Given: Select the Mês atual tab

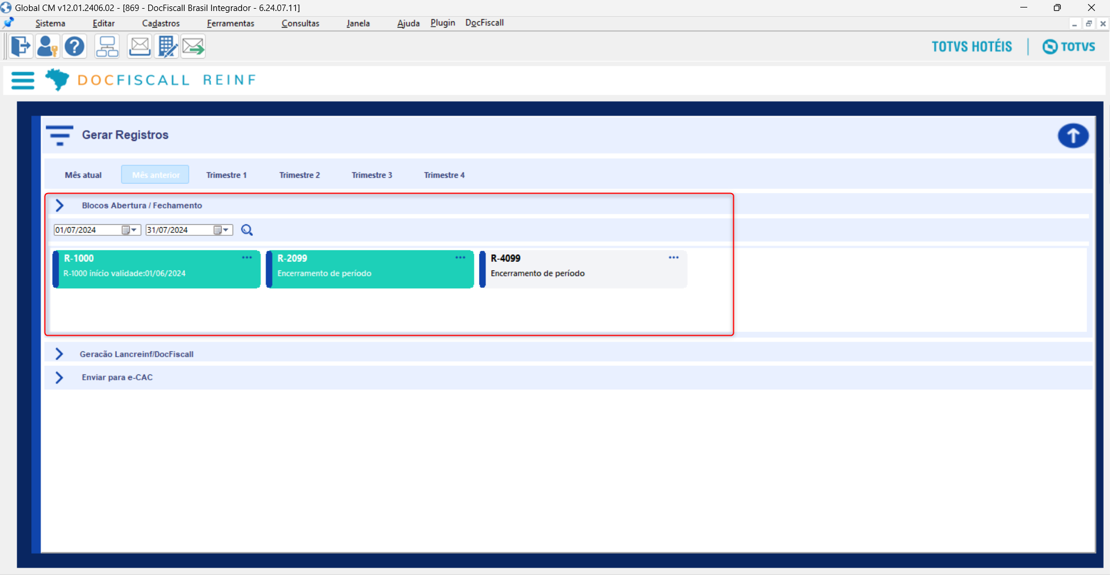Looking at the screenshot, I should 83,175.
